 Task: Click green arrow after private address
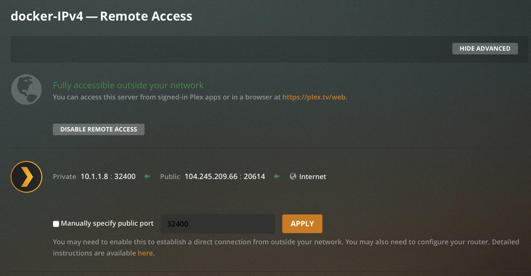[x=147, y=176]
